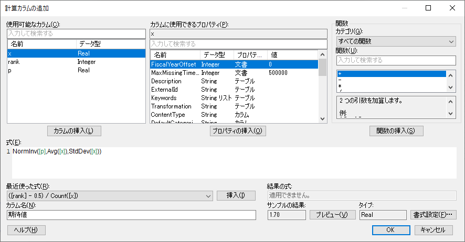Click the キャンセル button
Screen dimensions: 465x242
(x=434, y=230)
